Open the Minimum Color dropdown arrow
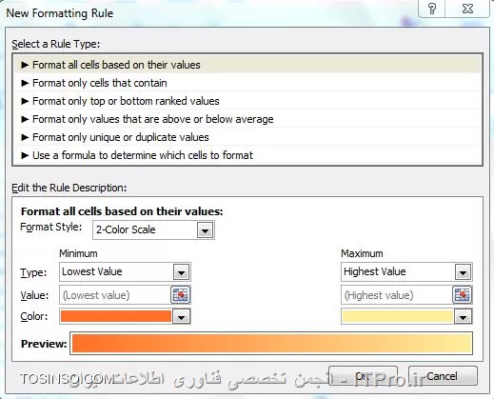This screenshot has height=399, width=494. tap(181, 317)
